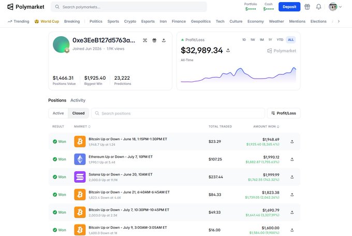This screenshot has height=236, width=352.
Task: Show Active positions
Action: point(58,113)
